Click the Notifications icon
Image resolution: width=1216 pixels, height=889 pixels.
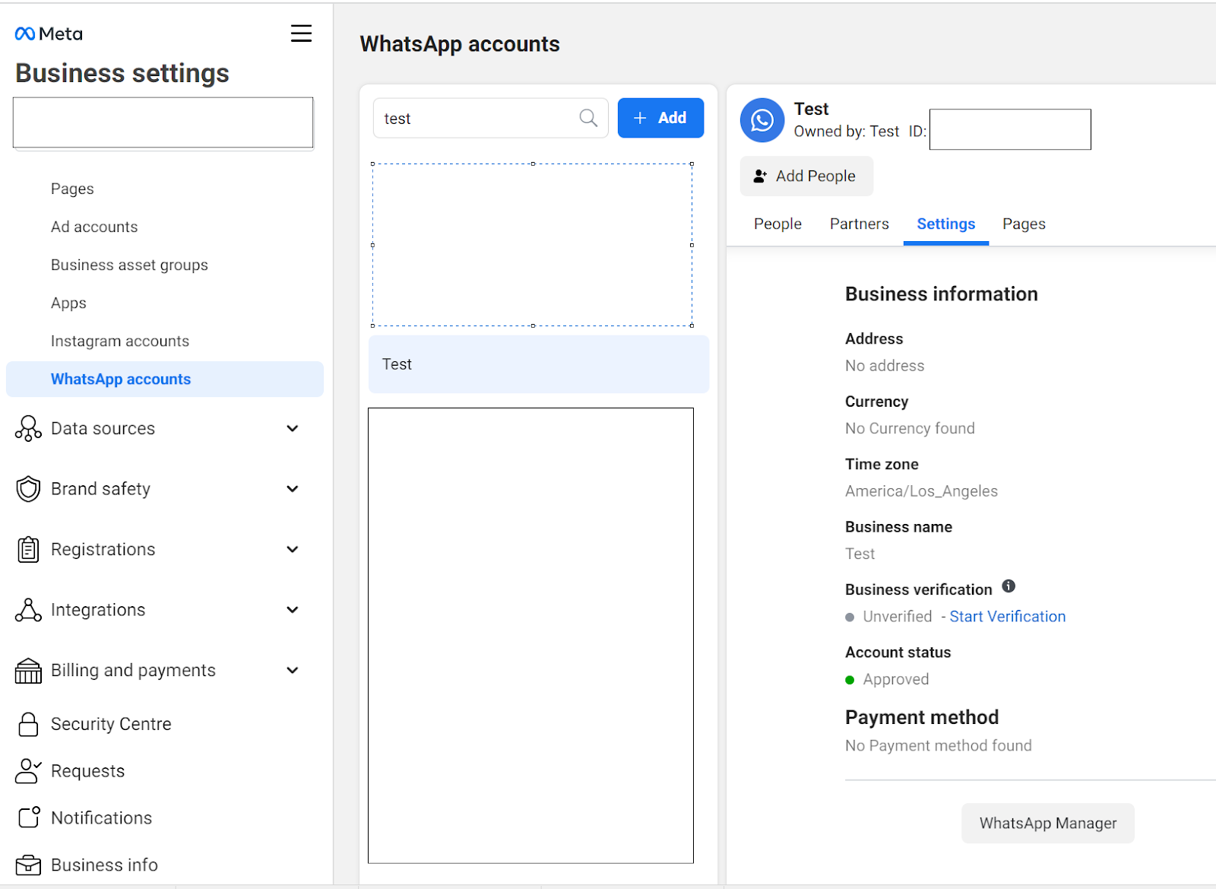pos(29,818)
